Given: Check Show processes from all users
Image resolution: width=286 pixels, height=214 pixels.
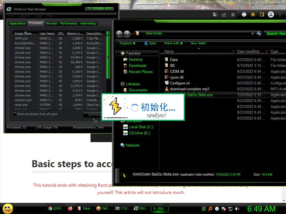Looking at the screenshot, I should coord(15,114).
